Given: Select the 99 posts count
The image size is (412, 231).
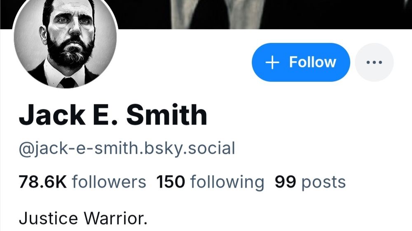Looking at the screenshot, I should (310, 182).
